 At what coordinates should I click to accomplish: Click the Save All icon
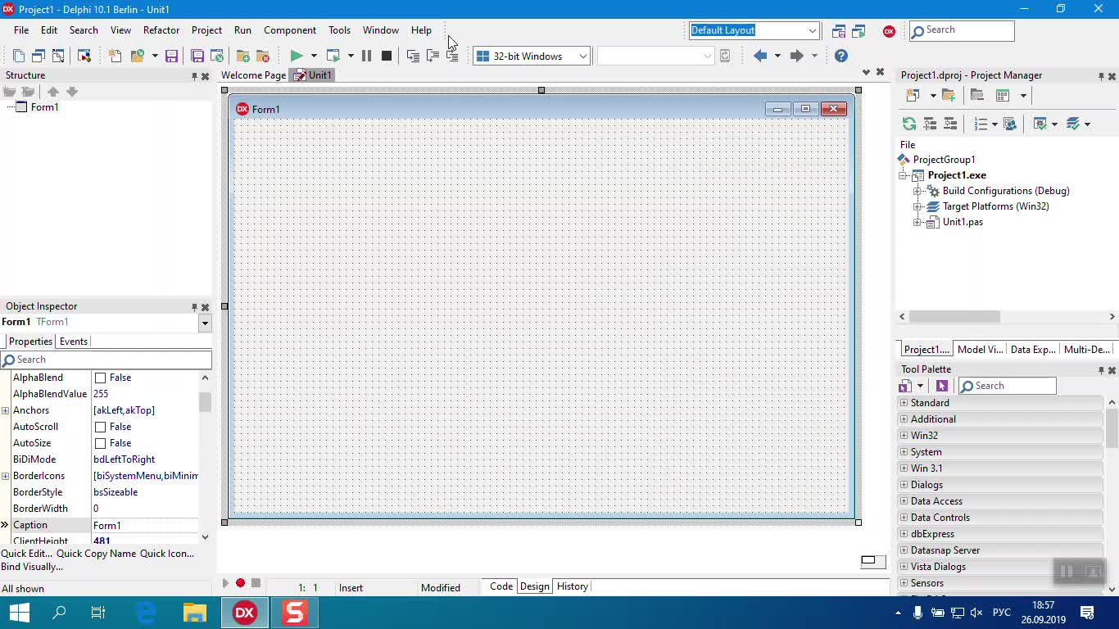pos(197,56)
